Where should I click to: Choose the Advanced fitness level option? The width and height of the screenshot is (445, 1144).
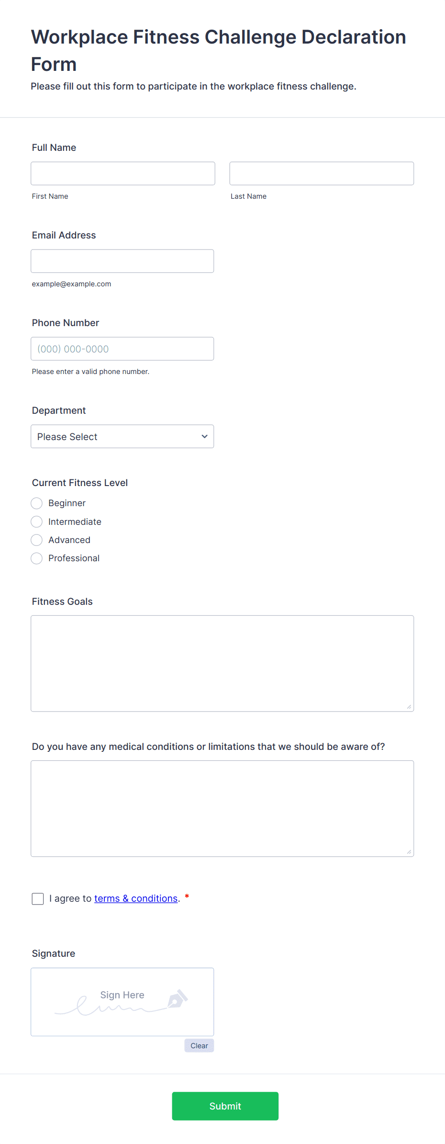click(36, 540)
